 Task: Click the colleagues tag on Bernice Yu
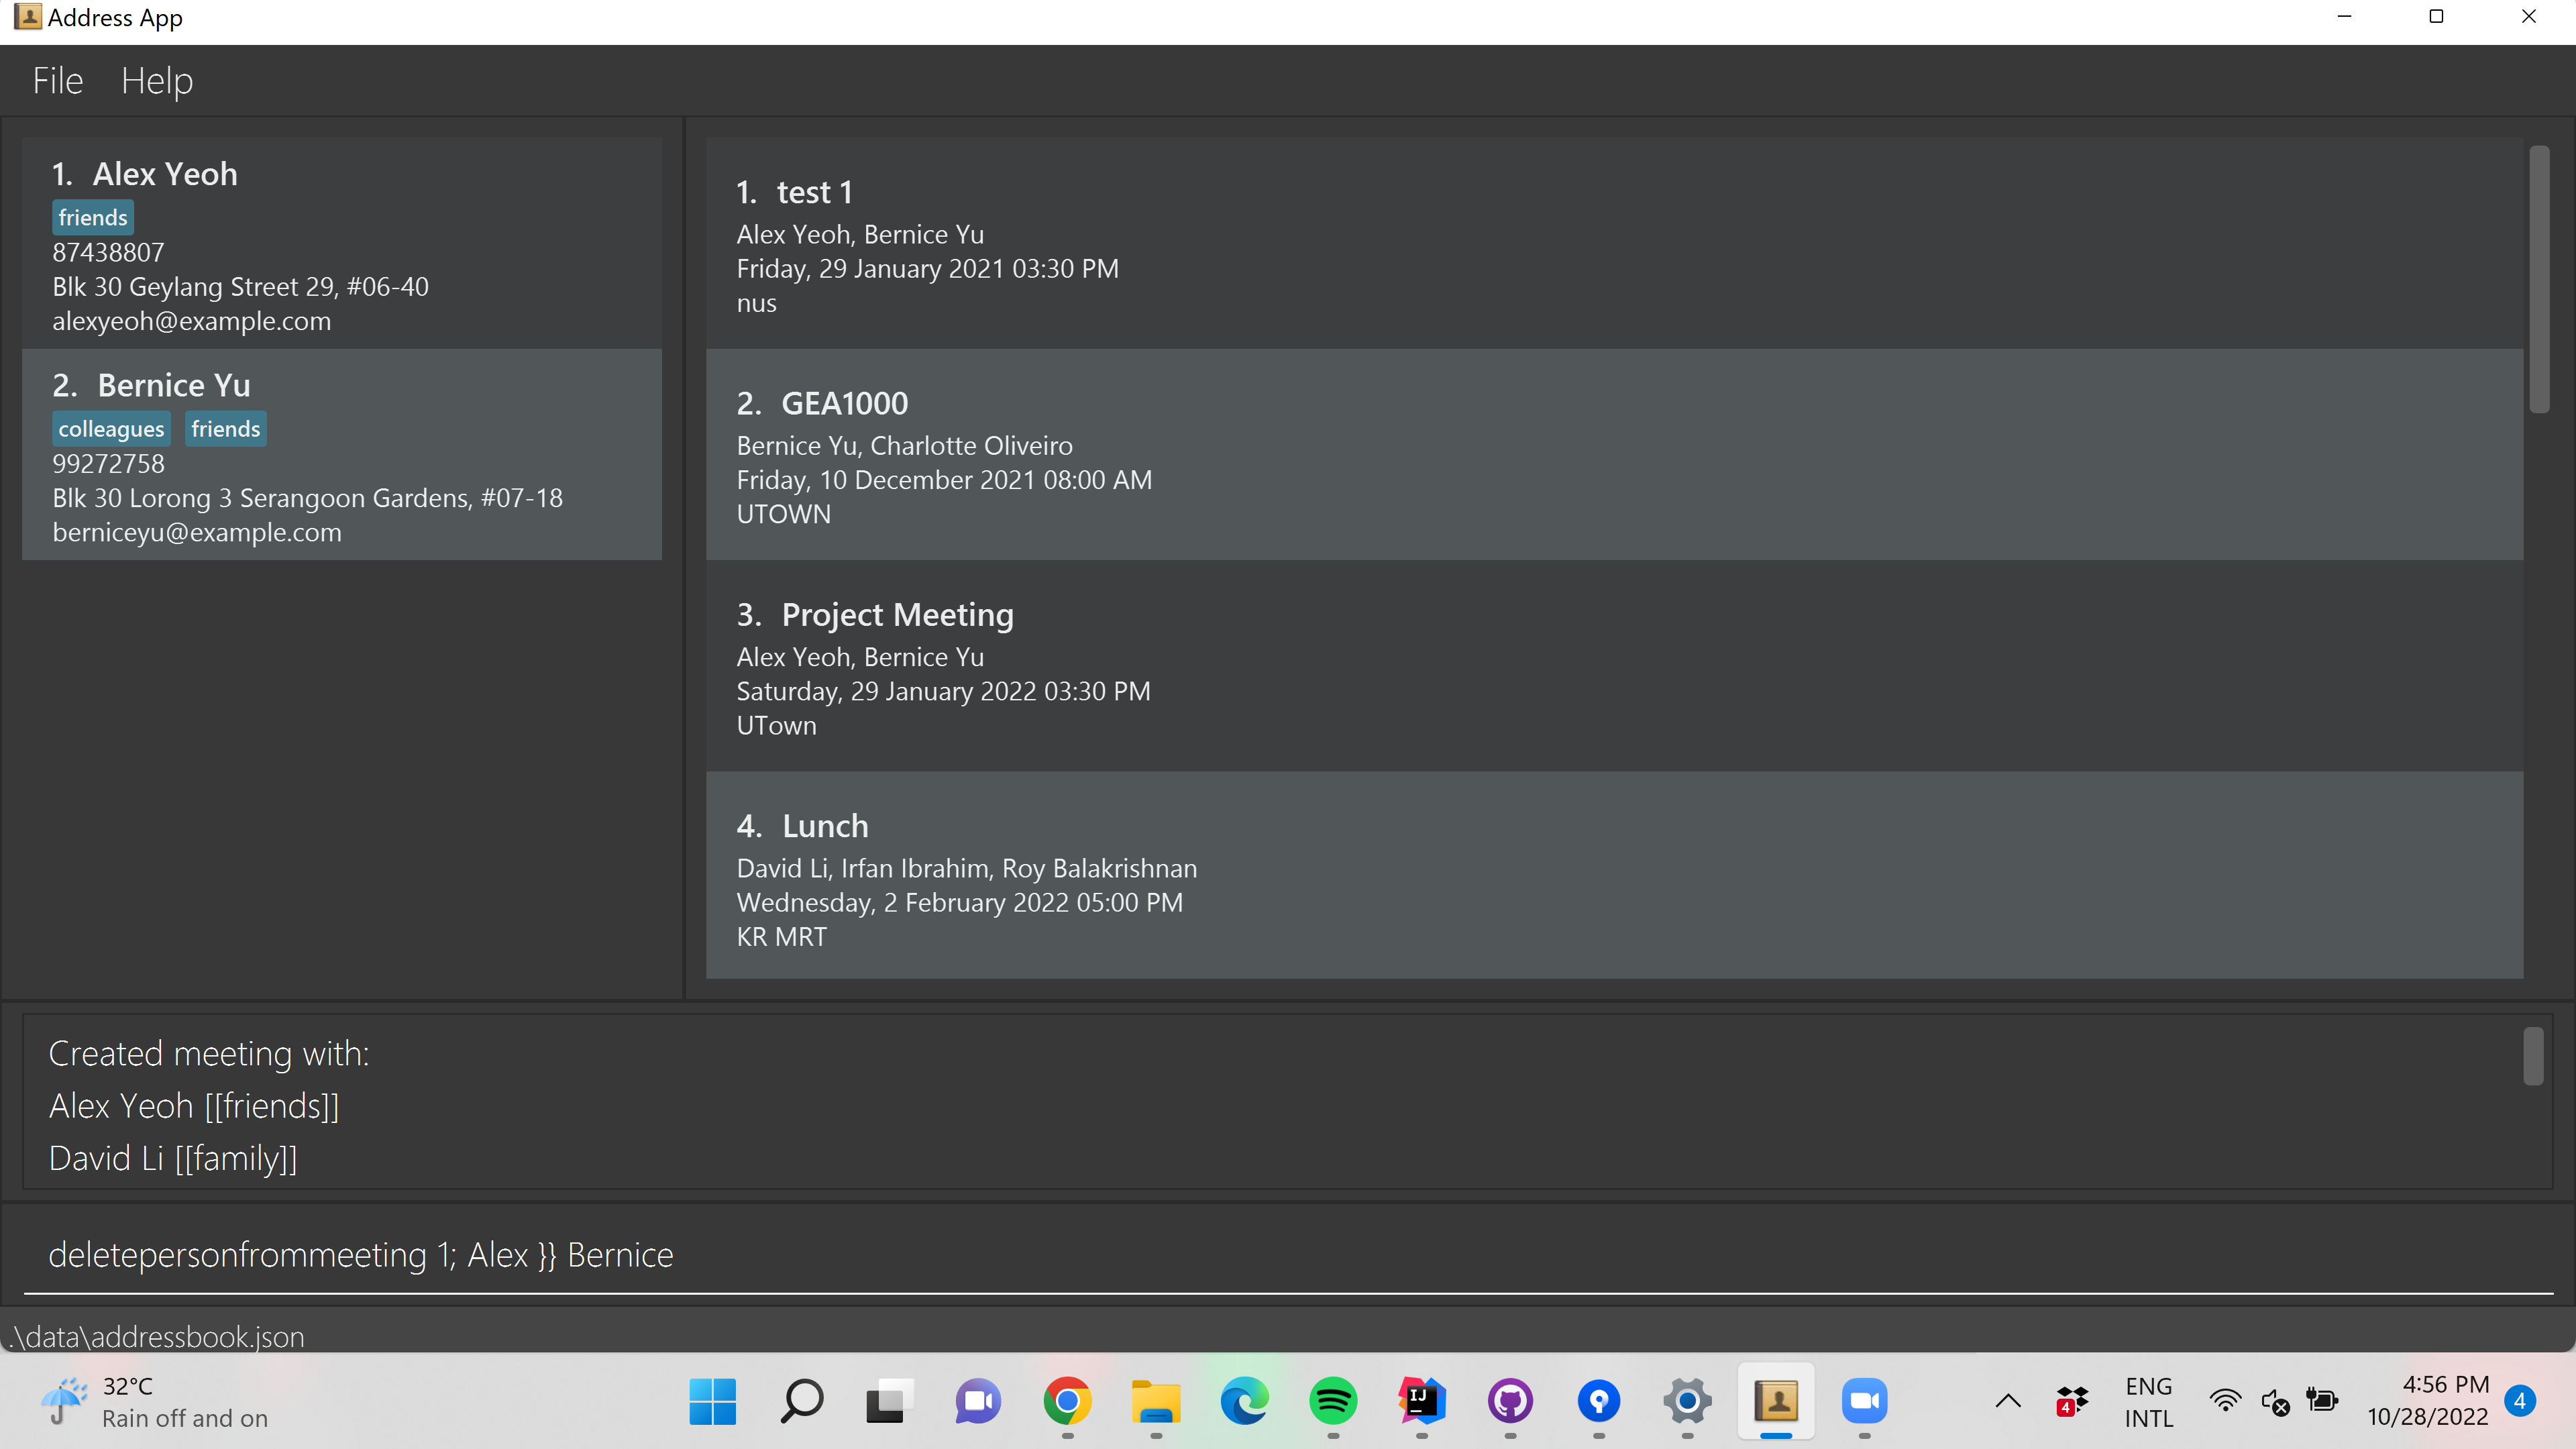[111, 429]
